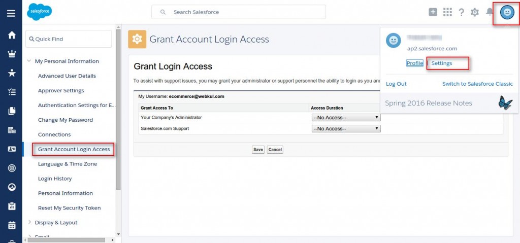Click the avatar image inside profile popup

click(394, 41)
